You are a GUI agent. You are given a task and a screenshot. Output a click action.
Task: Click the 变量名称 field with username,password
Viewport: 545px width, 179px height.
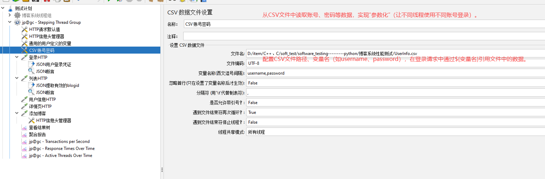point(396,73)
